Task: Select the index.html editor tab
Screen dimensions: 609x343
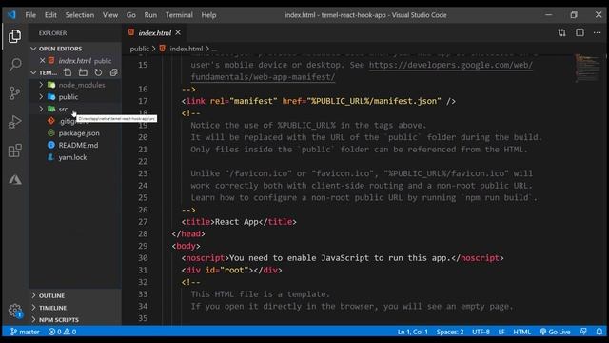Action: pyautogui.click(x=154, y=33)
